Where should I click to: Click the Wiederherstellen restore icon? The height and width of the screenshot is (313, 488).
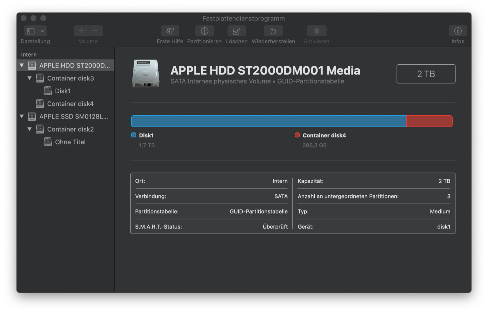click(273, 31)
